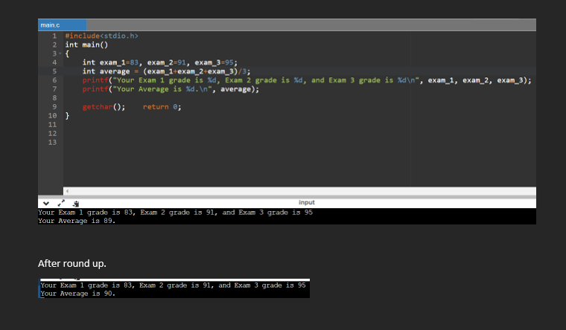Expand console to fullscreen with arrows icon
The height and width of the screenshot is (330, 566).
61,203
